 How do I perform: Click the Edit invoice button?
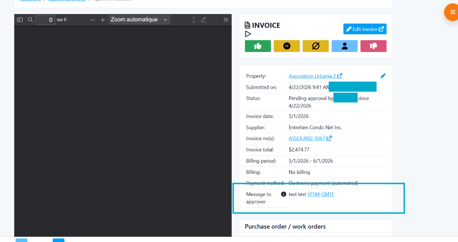coord(365,29)
